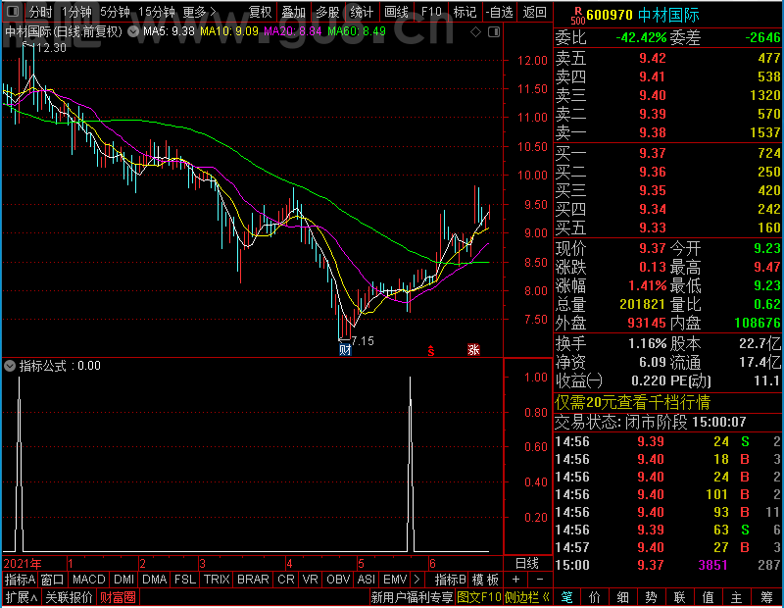784x608 pixels.
Task: Switch indicator to VR
Action: point(310,580)
